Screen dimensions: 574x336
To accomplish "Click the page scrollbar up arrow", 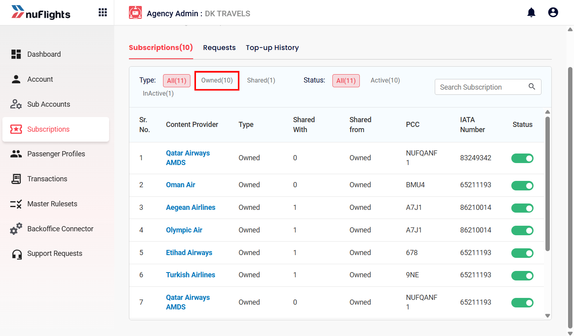I will (570, 29).
